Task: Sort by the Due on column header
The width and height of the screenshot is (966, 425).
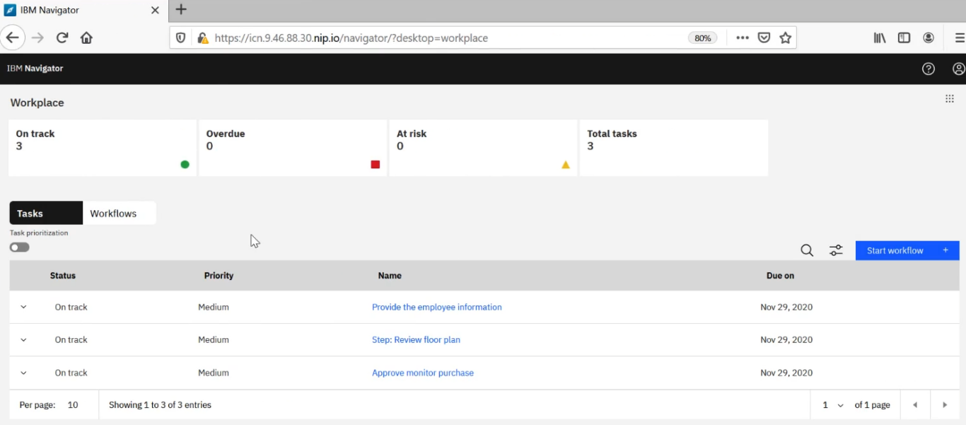Action: (x=780, y=276)
